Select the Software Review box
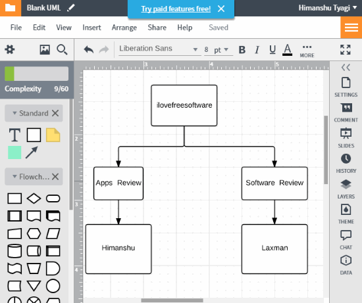This screenshot has height=303, width=362. 274,183
